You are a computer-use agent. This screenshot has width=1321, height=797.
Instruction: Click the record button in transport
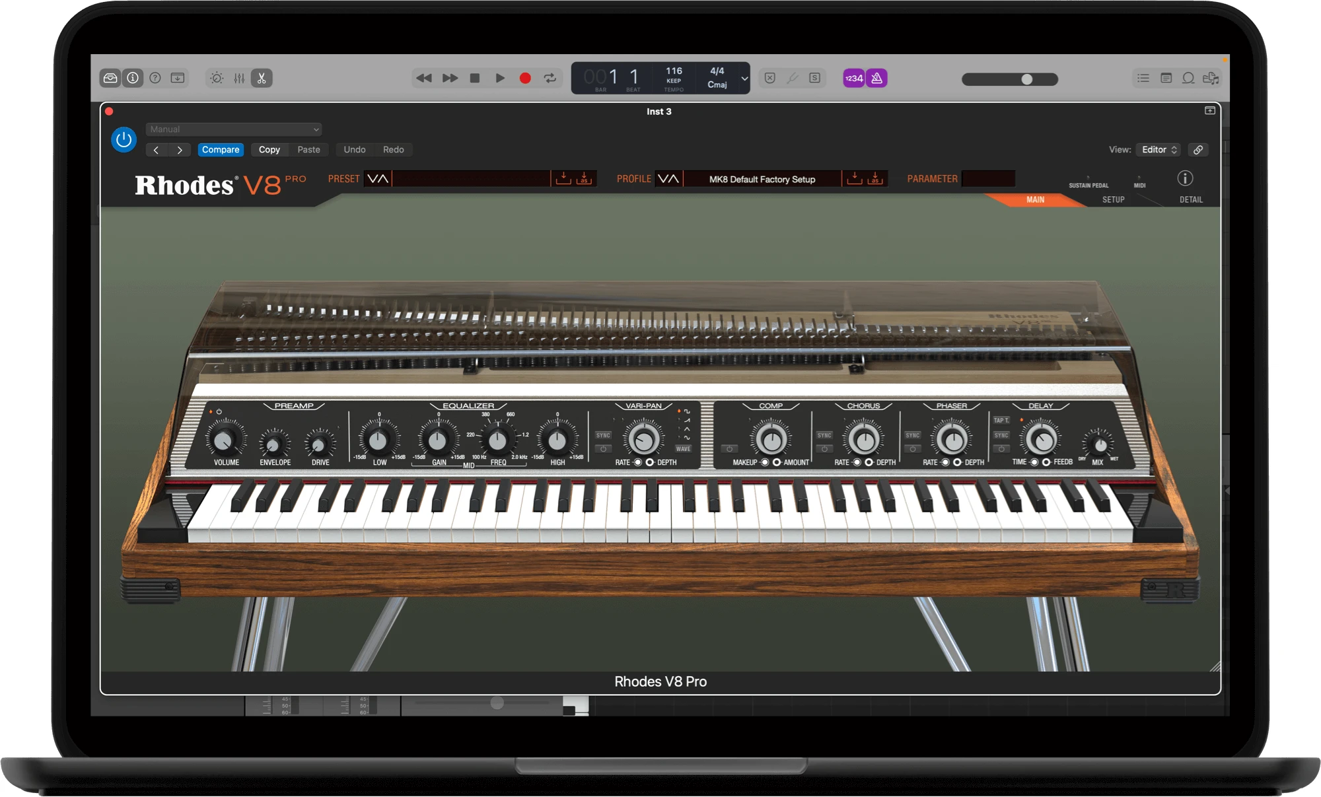point(525,78)
